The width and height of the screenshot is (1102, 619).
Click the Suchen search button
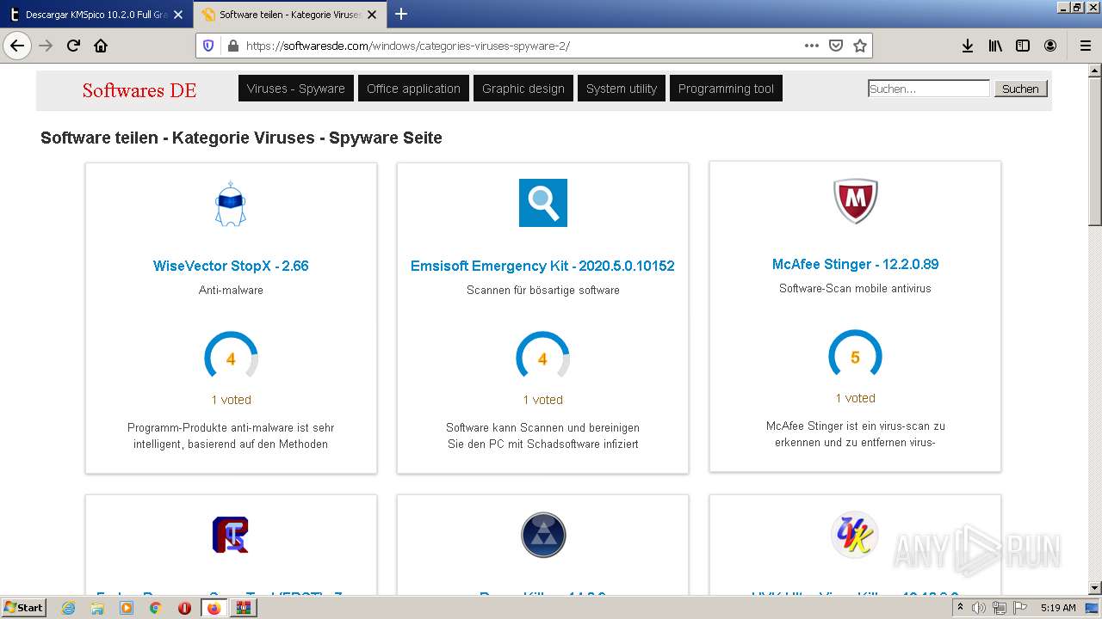(1020, 89)
